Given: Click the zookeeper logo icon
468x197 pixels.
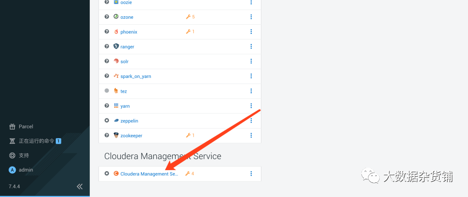Looking at the screenshot, I should tap(116, 135).
